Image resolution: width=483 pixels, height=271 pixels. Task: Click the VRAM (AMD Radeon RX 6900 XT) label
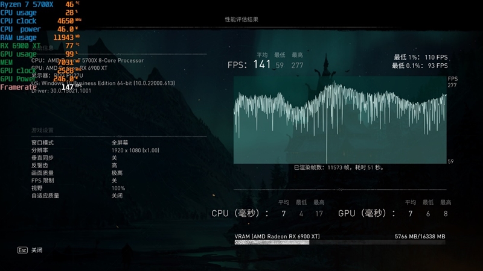tap(277, 236)
